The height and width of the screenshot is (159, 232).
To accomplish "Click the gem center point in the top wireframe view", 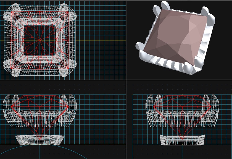I will (40, 40).
